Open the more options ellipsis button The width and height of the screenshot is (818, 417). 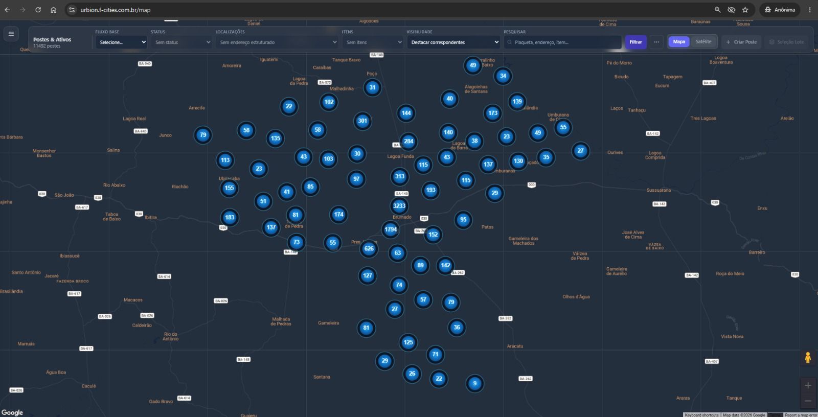(x=656, y=42)
